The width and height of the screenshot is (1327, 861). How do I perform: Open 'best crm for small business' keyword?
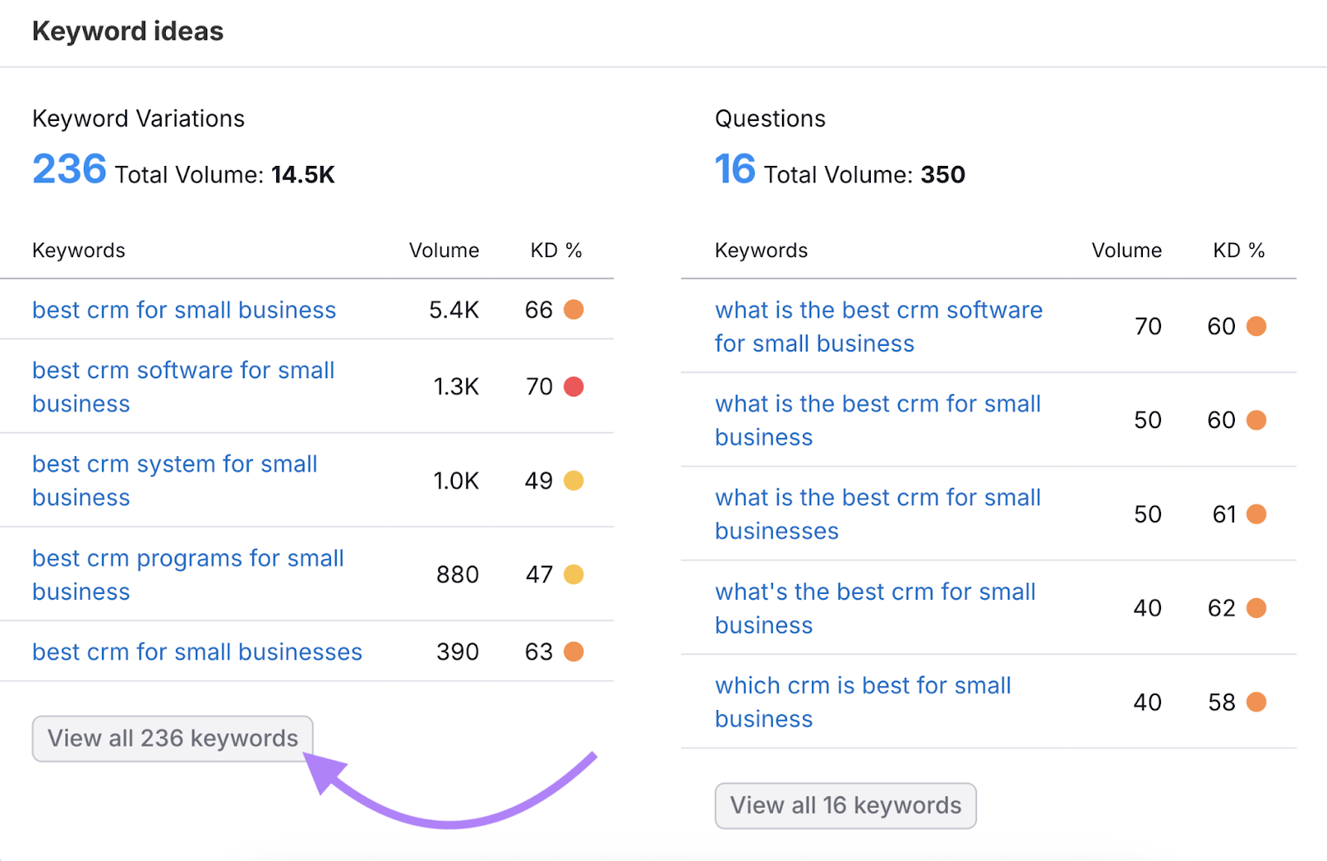pos(183,309)
